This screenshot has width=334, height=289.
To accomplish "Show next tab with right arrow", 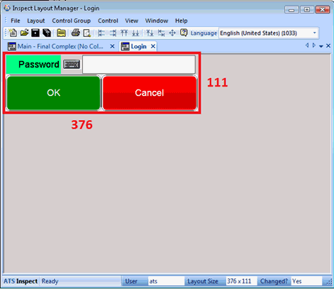I will coord(314,45).
